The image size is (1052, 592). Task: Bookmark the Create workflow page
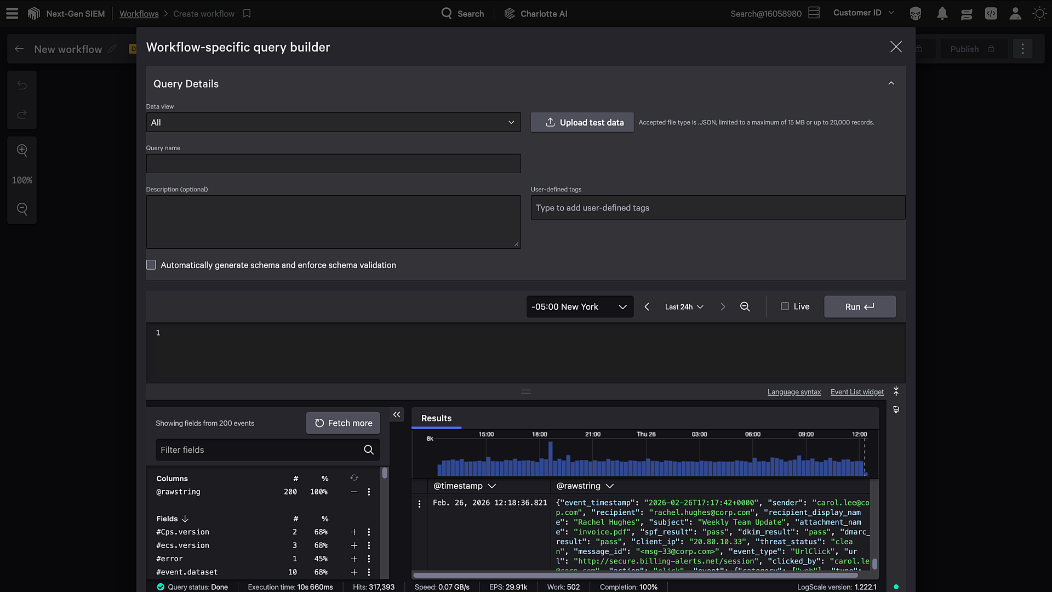[x=247, y=14]
